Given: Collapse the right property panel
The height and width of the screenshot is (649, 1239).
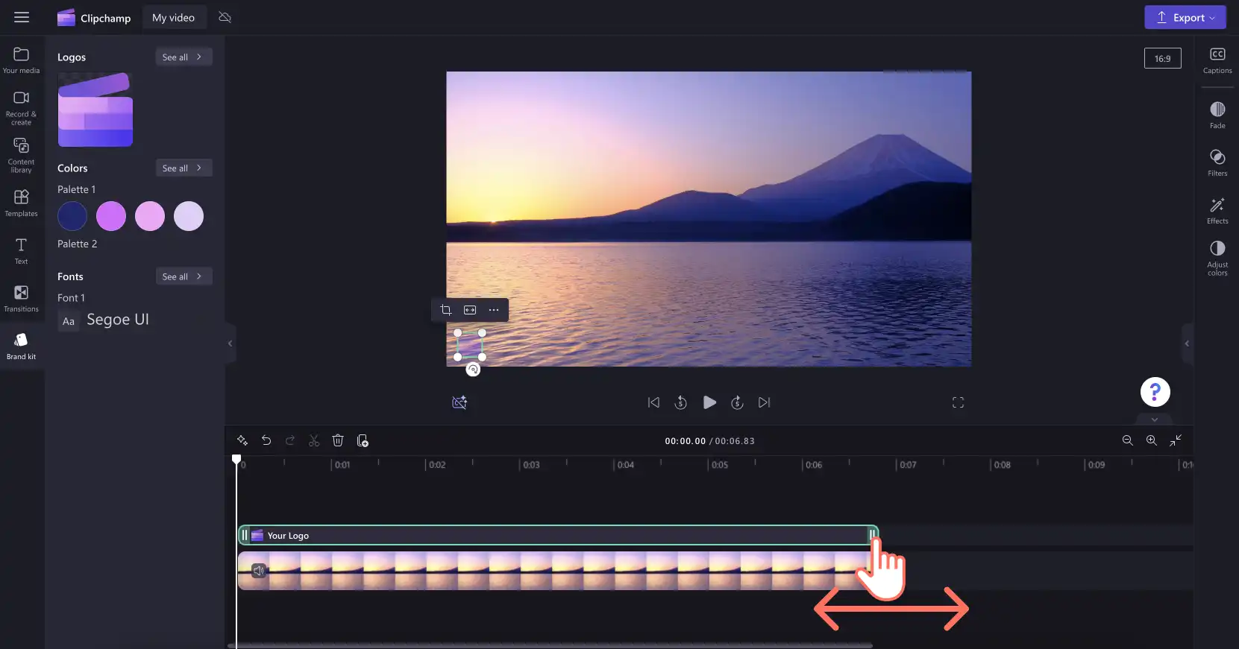Looking at the screenshot, I should (x=1187, y=344).
